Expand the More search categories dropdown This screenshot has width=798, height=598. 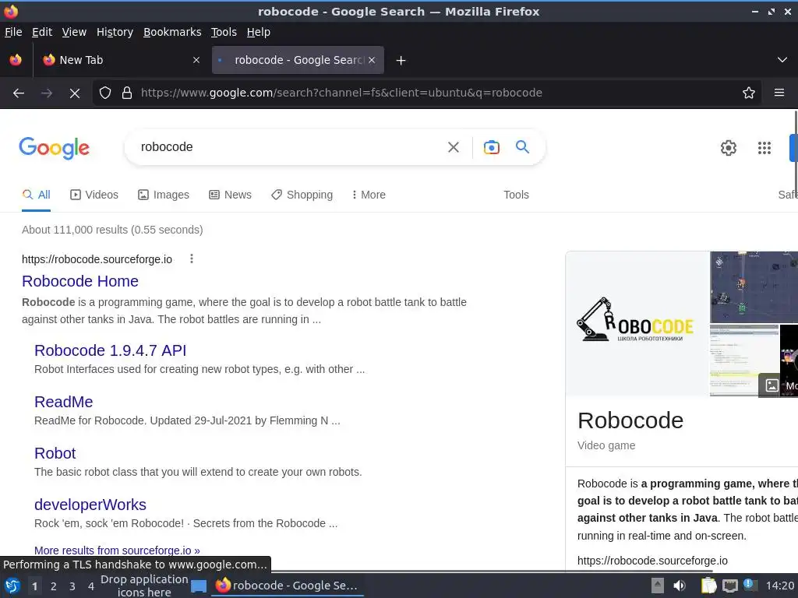tap(369, 195)
